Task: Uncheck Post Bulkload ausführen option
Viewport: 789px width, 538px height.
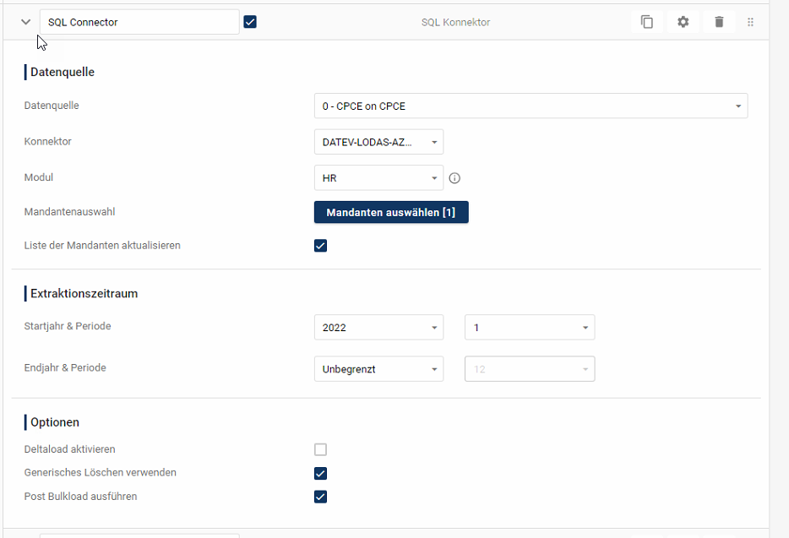Action: click(320, 497)
